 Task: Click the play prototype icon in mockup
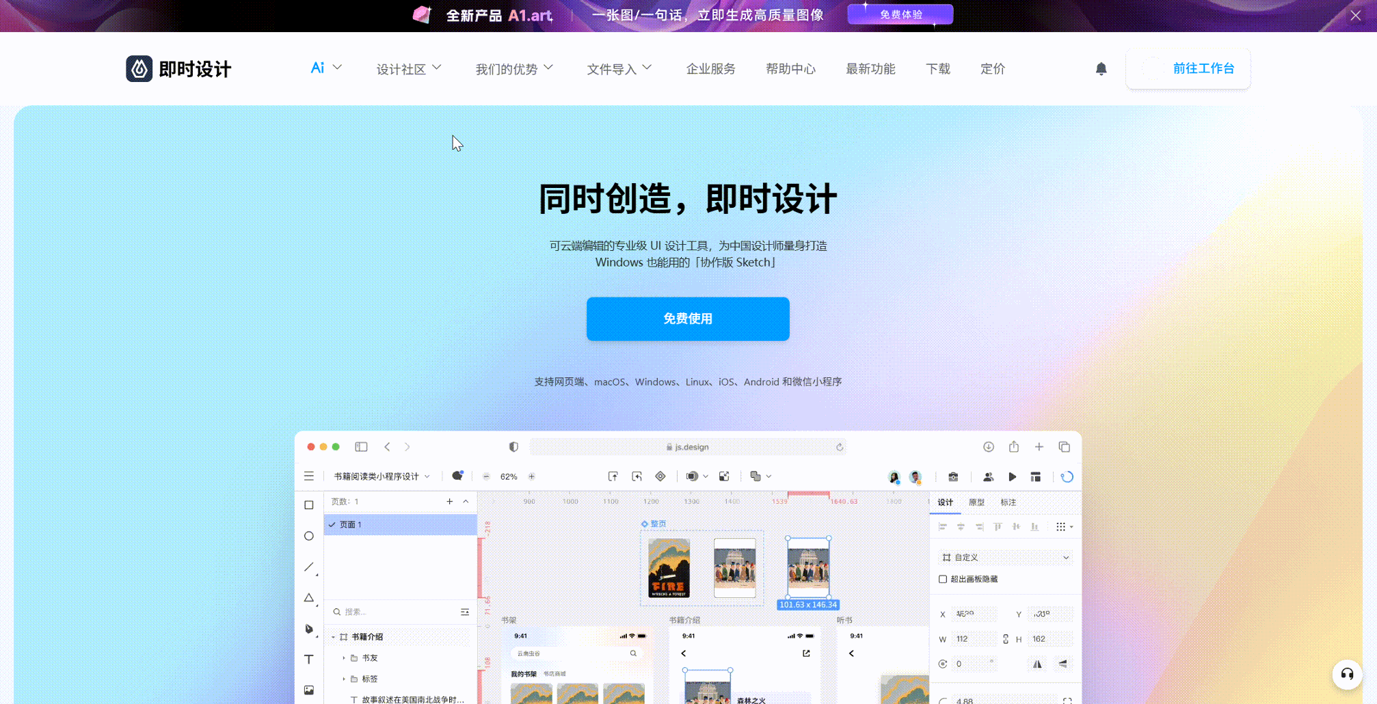click(x=1013, y=476)
